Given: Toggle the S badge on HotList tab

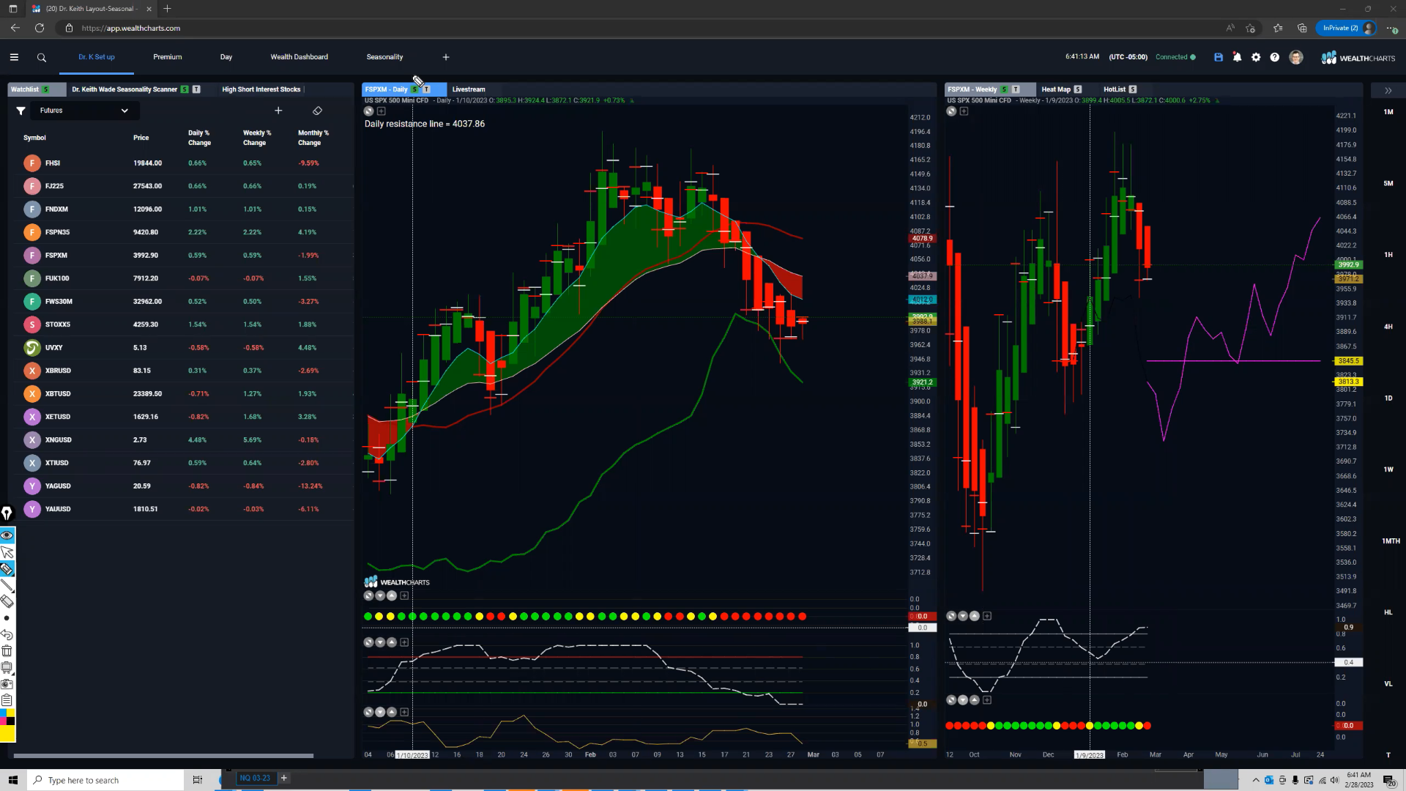Looking at the screenshot, I should pos(1133,89).
